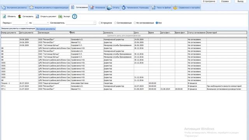249x140 pixels.
Task: Select the В процессе radio button
Action: coord(100,23)
